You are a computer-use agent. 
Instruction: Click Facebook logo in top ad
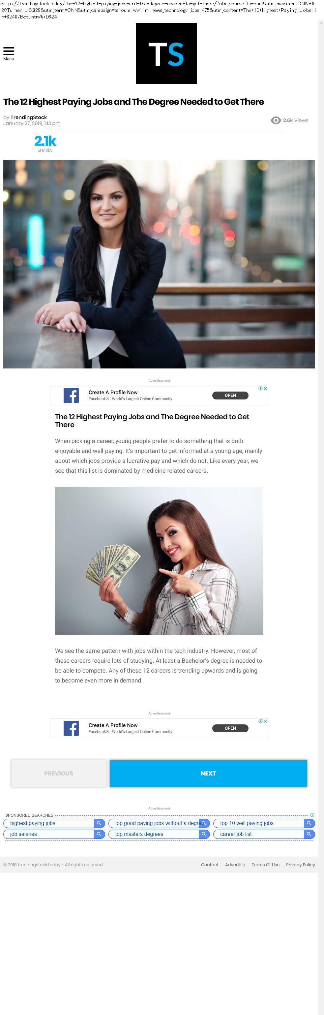71,395
